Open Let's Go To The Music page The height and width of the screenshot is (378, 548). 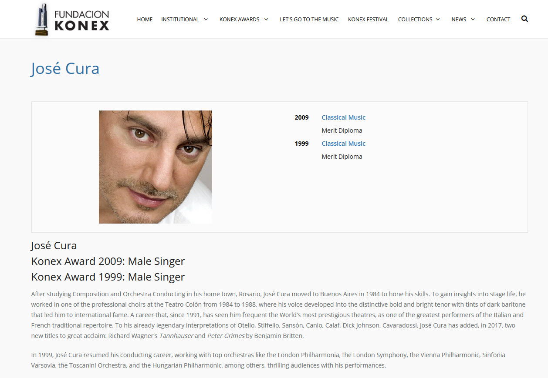click(x=309, y=19)
